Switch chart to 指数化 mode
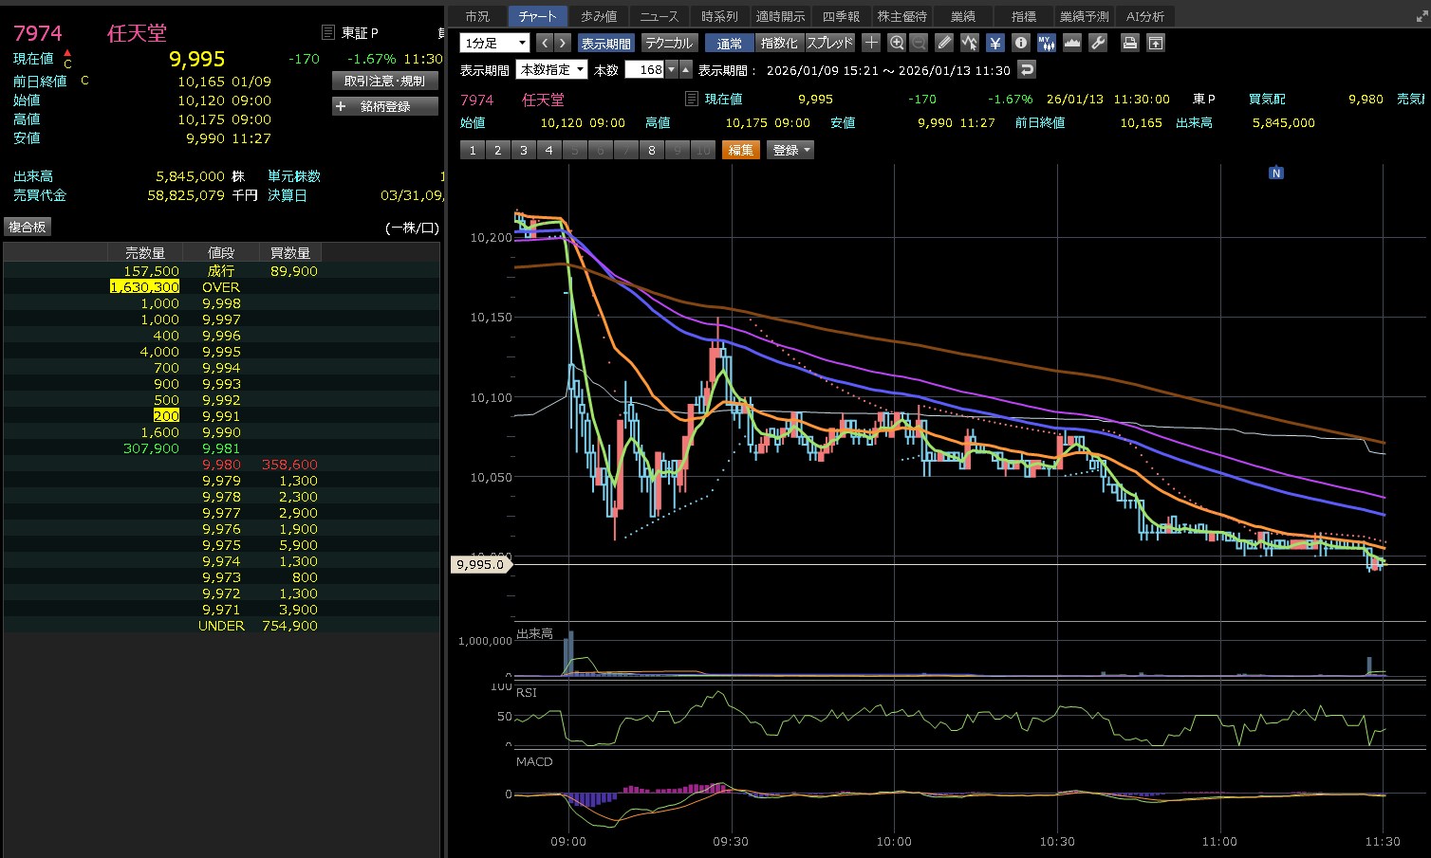The width and height of the screenshot is (1431, 858). (x=779, y=44)
